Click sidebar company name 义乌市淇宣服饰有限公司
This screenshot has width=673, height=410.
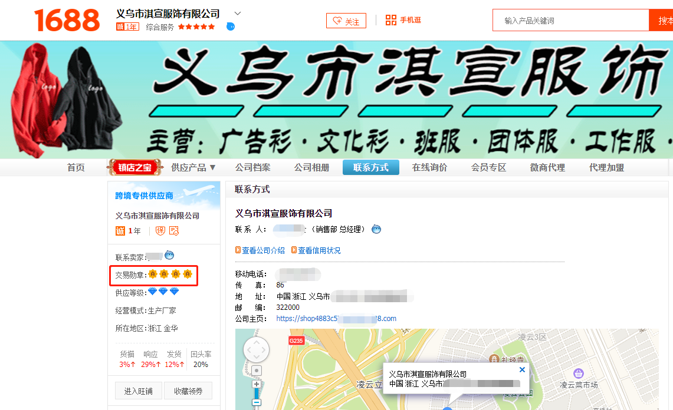point(157,216)
